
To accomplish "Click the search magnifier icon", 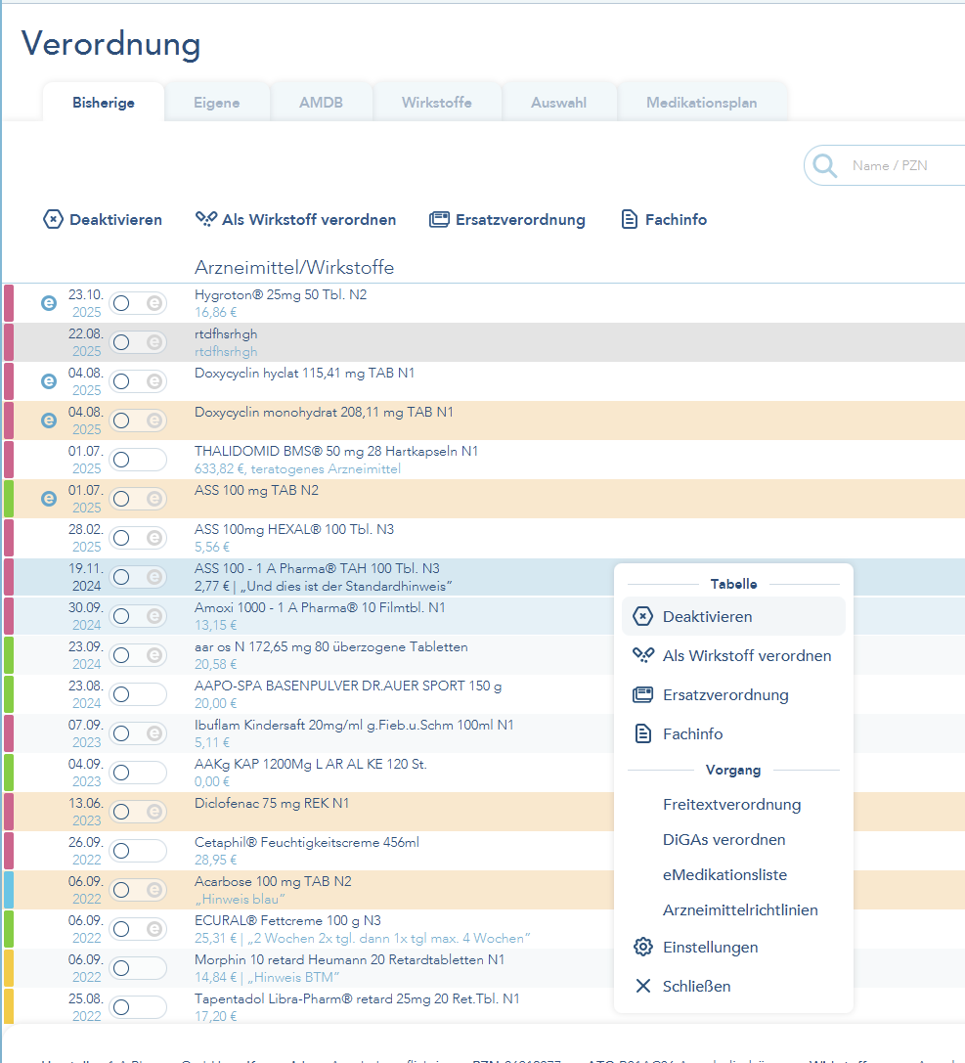I will pyautogui.click(x=824, y=164).
